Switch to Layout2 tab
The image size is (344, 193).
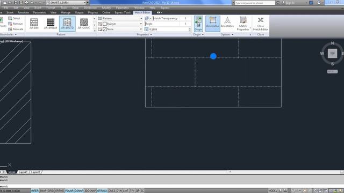35,172
